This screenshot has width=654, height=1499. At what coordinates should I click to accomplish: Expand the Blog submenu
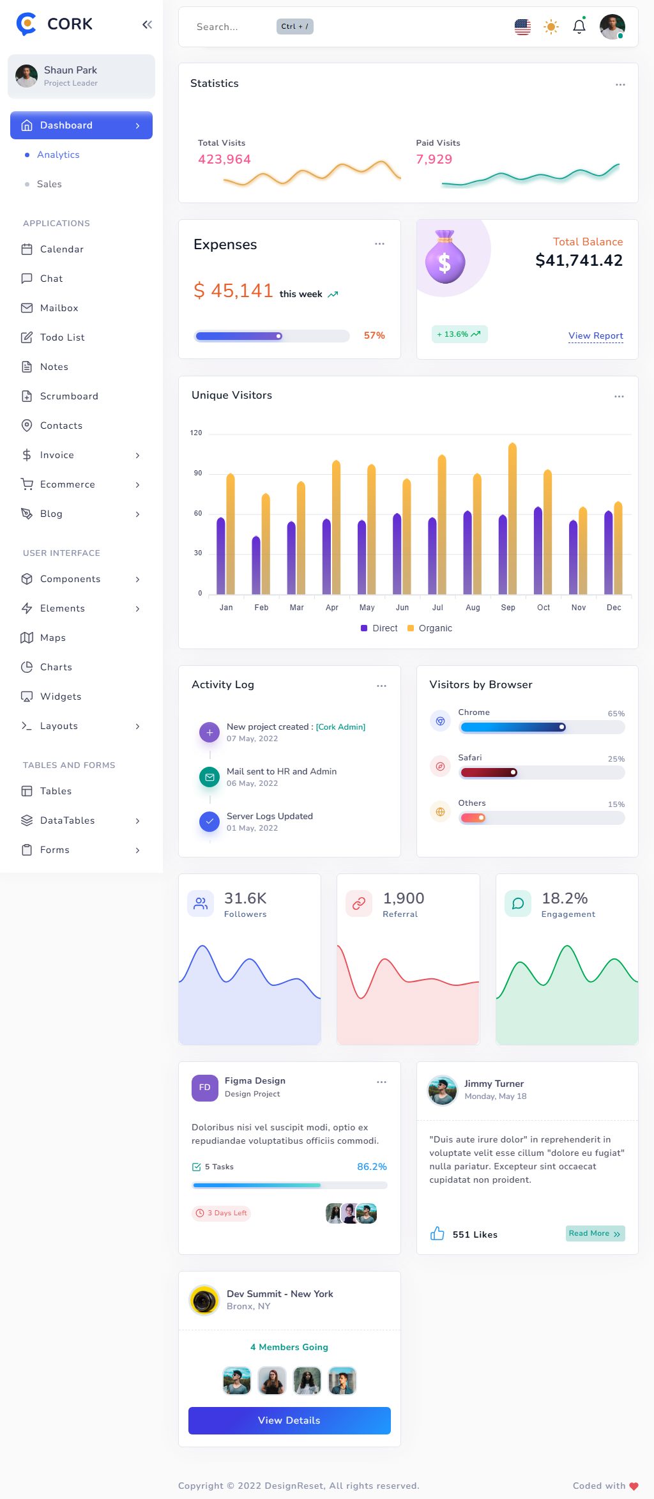(x=137, y=514)
